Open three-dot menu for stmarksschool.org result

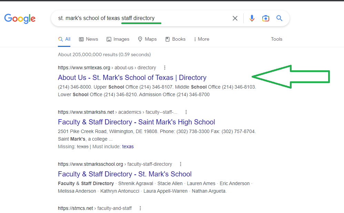tap(181, 164)
